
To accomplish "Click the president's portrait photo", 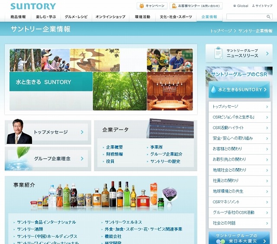I will [19, 131].
